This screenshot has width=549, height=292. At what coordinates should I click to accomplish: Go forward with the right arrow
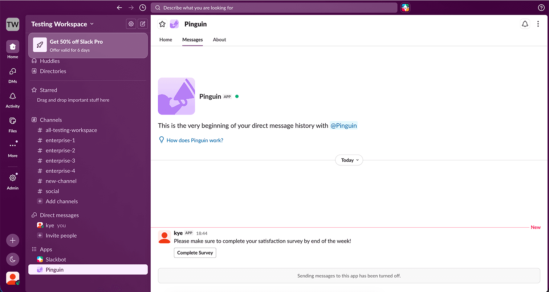pyautogui.click(x=131, y=8)
